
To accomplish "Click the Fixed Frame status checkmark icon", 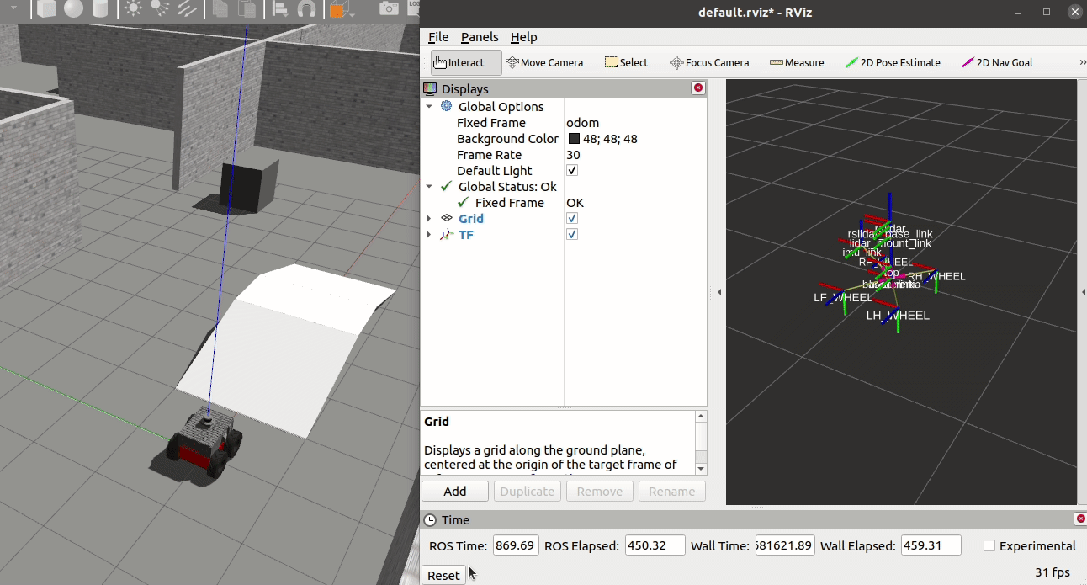I will pos(463,203).
